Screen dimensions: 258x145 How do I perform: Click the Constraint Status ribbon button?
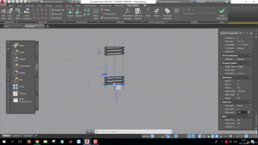point(110,18)
